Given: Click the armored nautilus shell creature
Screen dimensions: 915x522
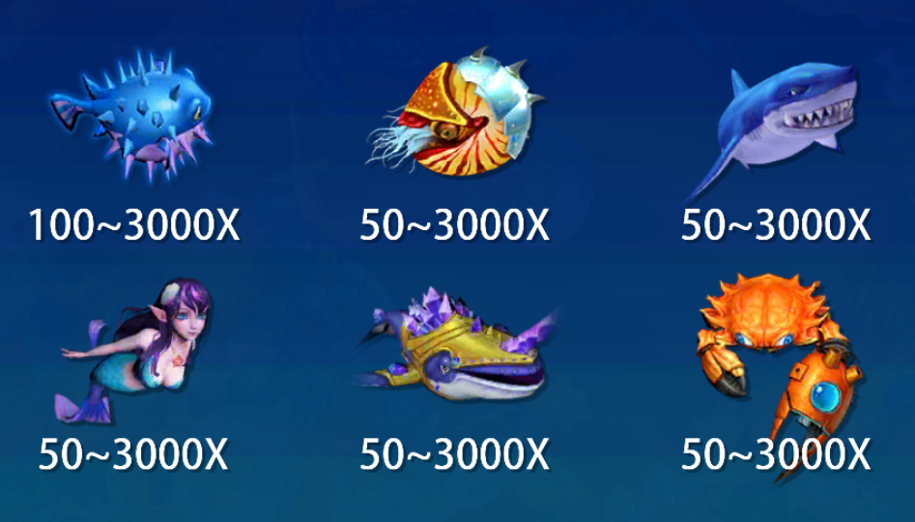Looking at the screenshot, I should (455, 112).
